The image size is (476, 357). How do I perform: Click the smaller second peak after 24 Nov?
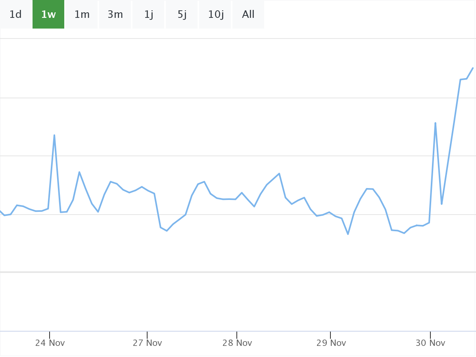pyautogui.click(x=79, y=172)
